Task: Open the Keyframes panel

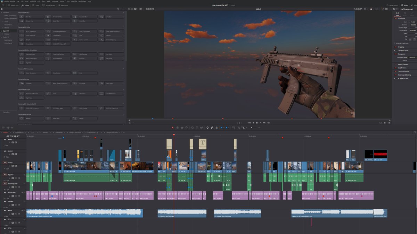Action: 63,6
